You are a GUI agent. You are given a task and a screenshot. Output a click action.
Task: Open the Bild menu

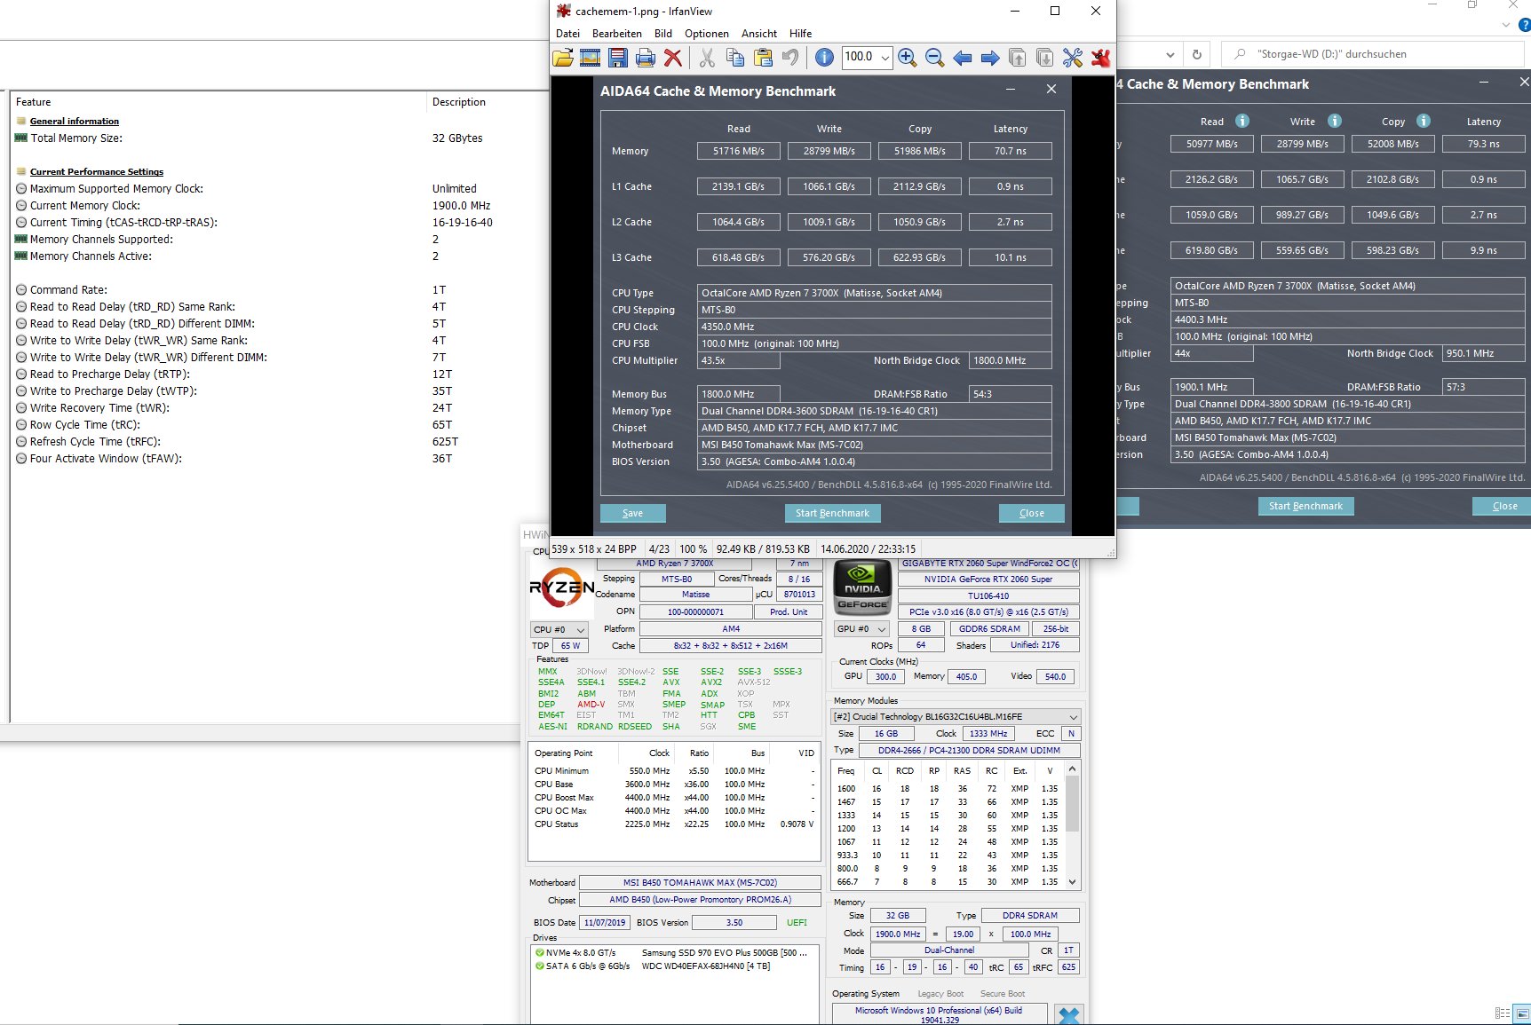coord(663,34)
